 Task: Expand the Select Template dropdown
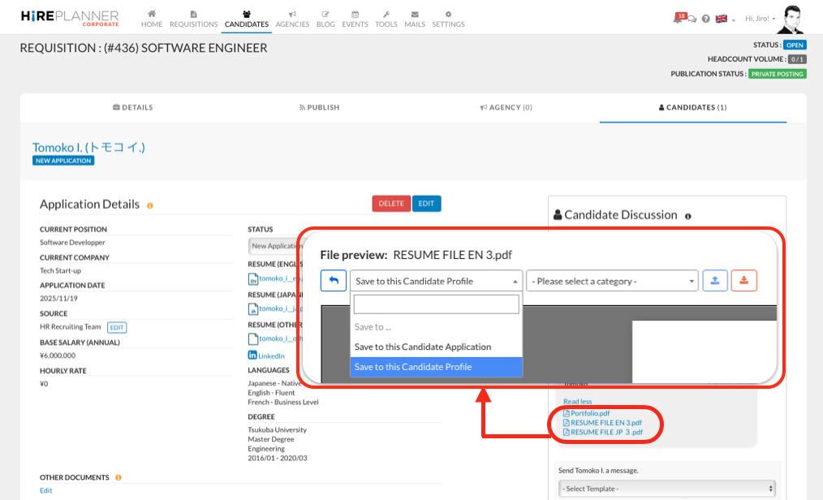coord(667,489)
